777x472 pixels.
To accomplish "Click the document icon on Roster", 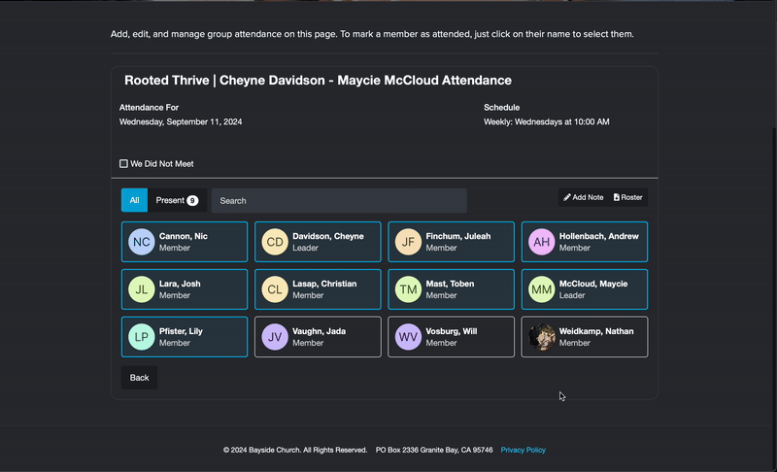I will point(617,197).
